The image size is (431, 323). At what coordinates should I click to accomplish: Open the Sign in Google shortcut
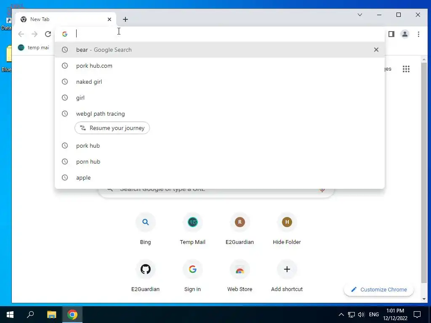193,276
